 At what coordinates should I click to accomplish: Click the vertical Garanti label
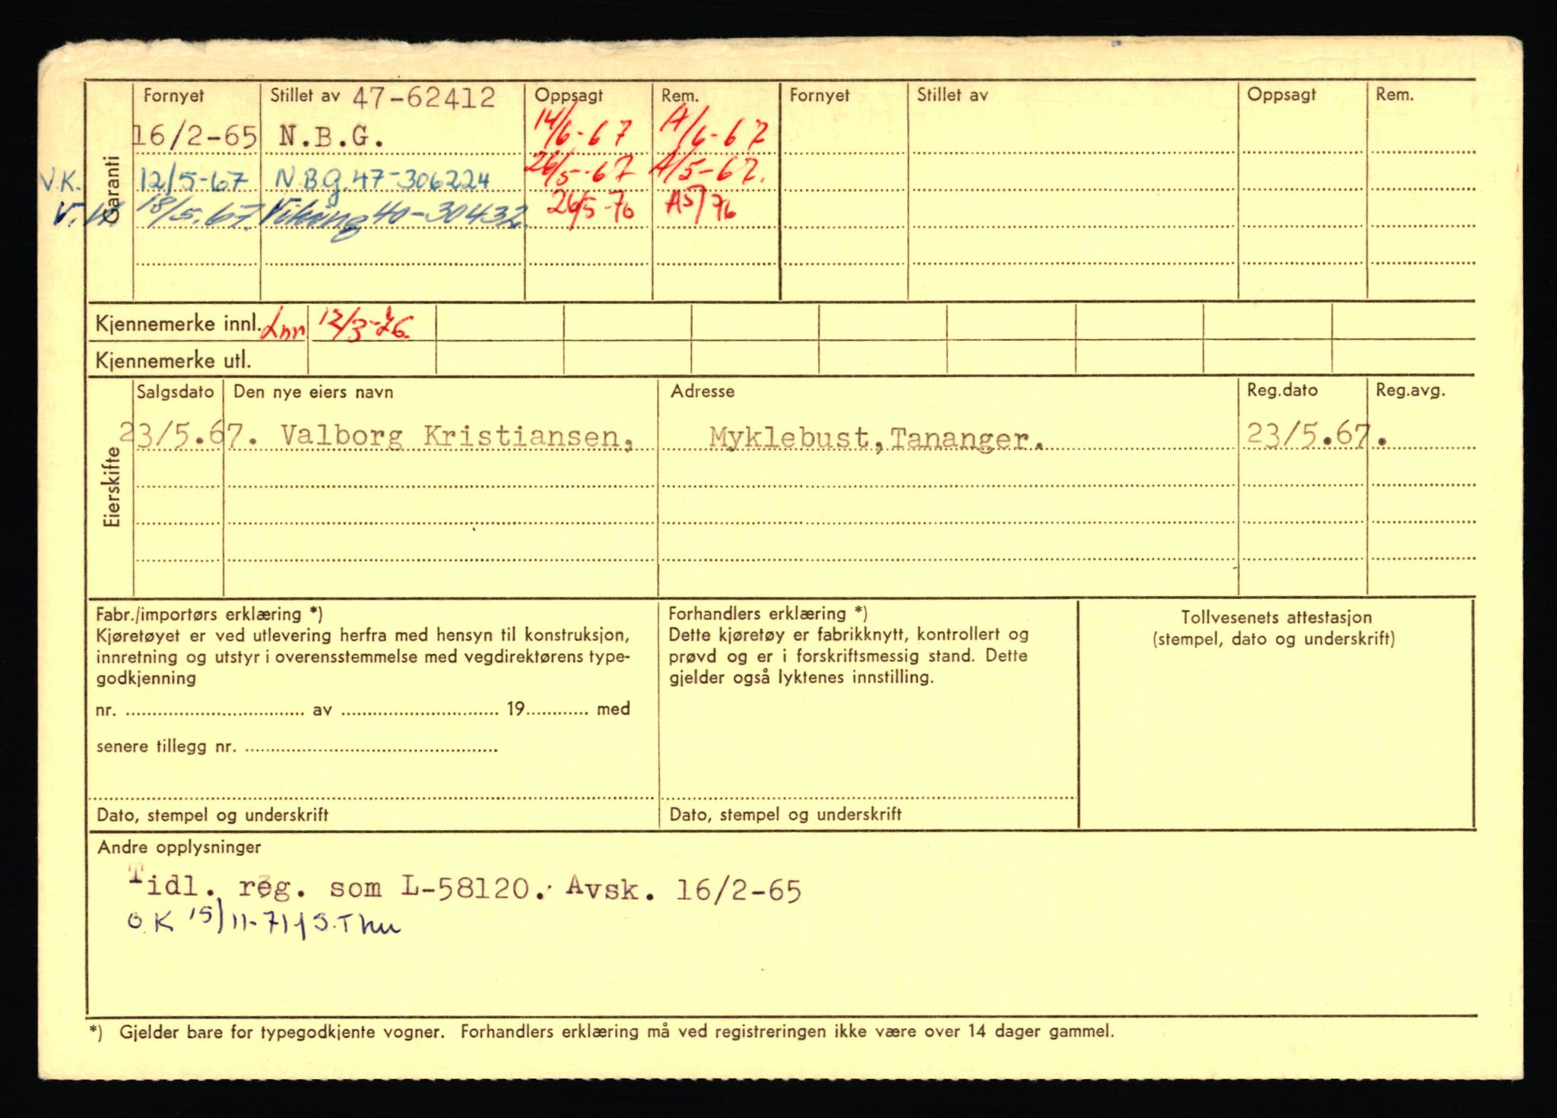point(111,190)
